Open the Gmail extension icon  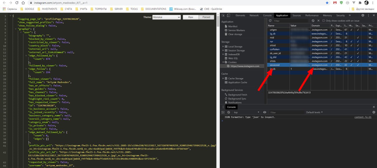click(x=335, y=3)
